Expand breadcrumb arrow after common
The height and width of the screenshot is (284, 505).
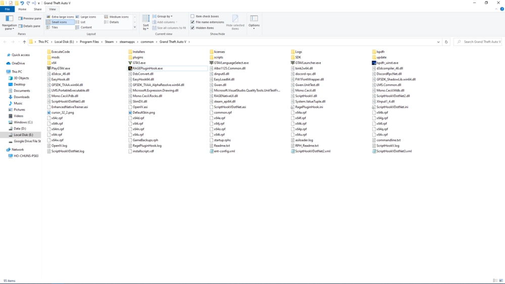click(x=157, y=42)
